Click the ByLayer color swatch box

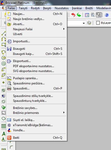(98, 23)
